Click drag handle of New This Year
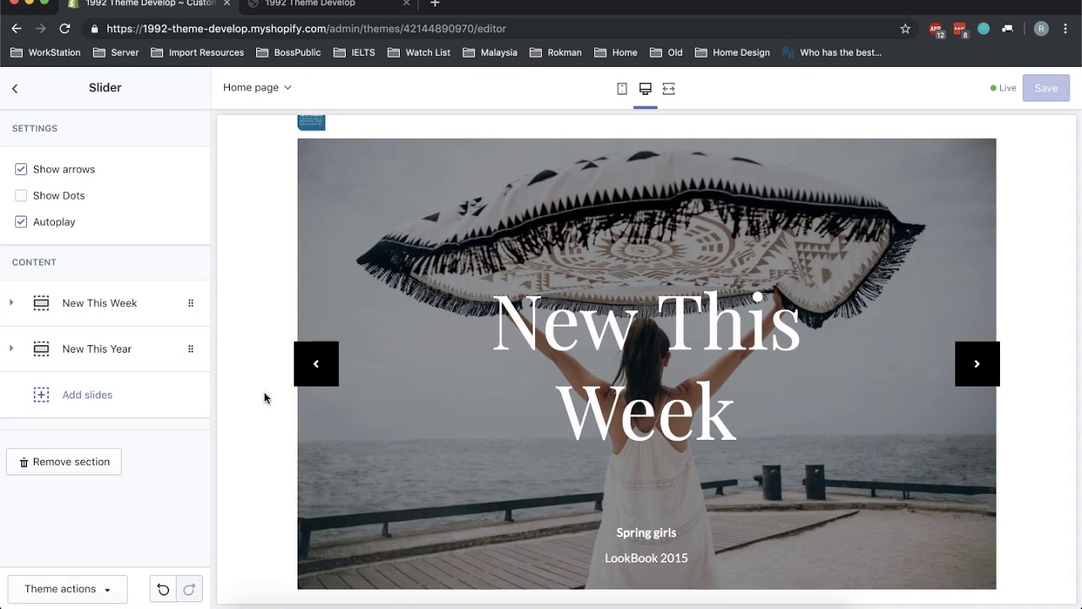Image resolution: width=1082 pixels, height=609 pixels. pyautogui.click(x=191, y=348)
